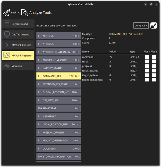The height and width of the screenshot is (167, 161).
Task: Click the Back text link
Action: click(x=14, y=13)
